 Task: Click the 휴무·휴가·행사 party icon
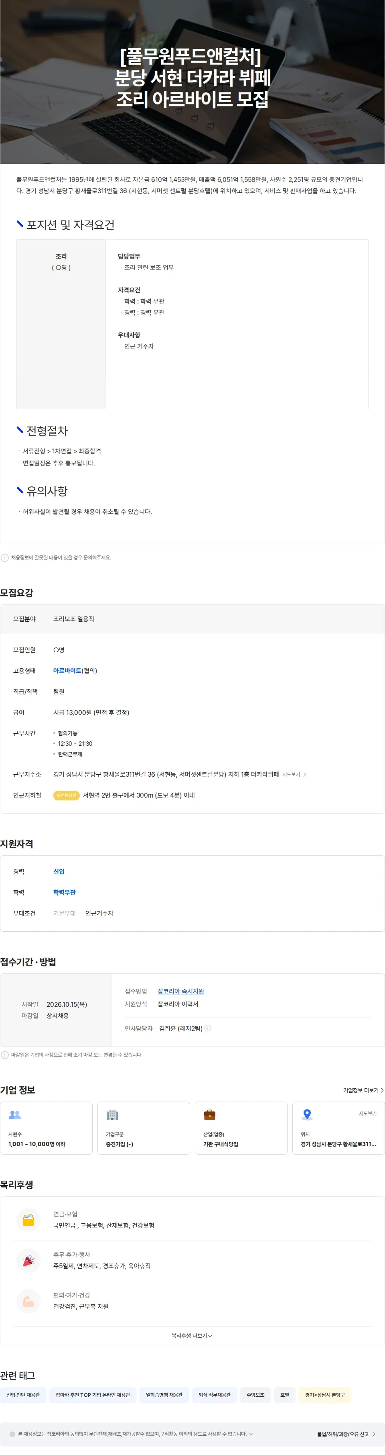click(28, 1261)
